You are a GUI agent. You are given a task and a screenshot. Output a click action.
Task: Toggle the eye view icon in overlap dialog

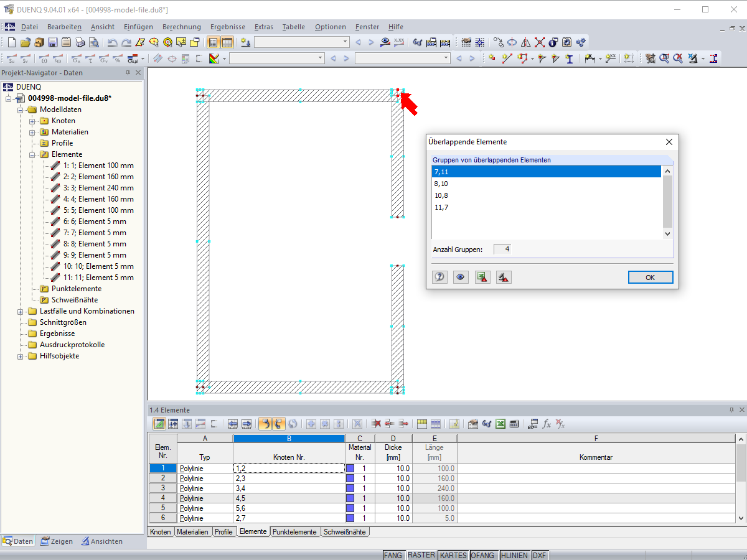461,278
